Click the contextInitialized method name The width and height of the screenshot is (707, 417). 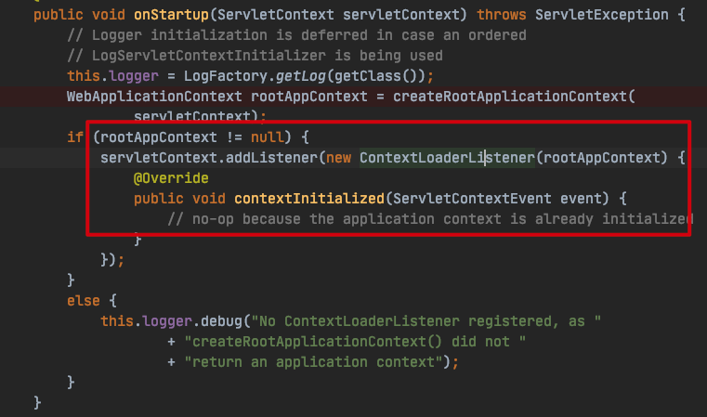[x=309, y=199]
